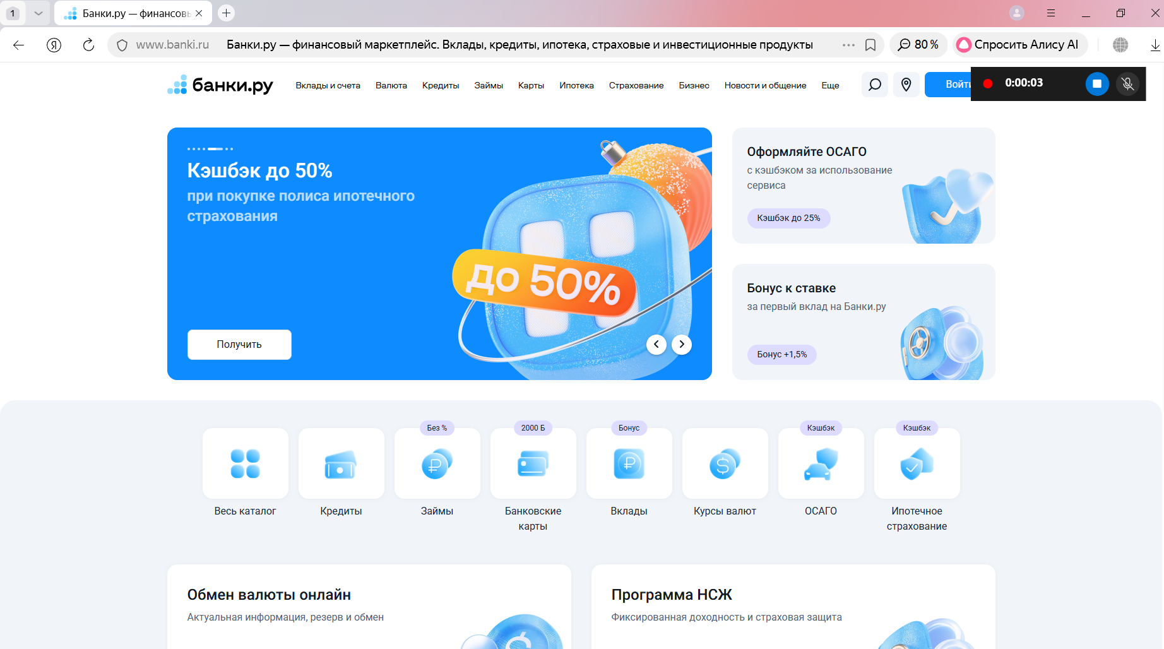Open the location pin city selector
Image resolution: width=1164 pixels, height=649 pixels.
click(x=906, y=85)
